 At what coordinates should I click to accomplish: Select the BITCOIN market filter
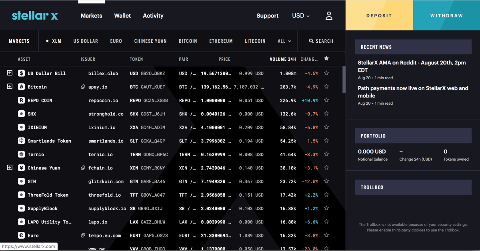coord(188,41)
